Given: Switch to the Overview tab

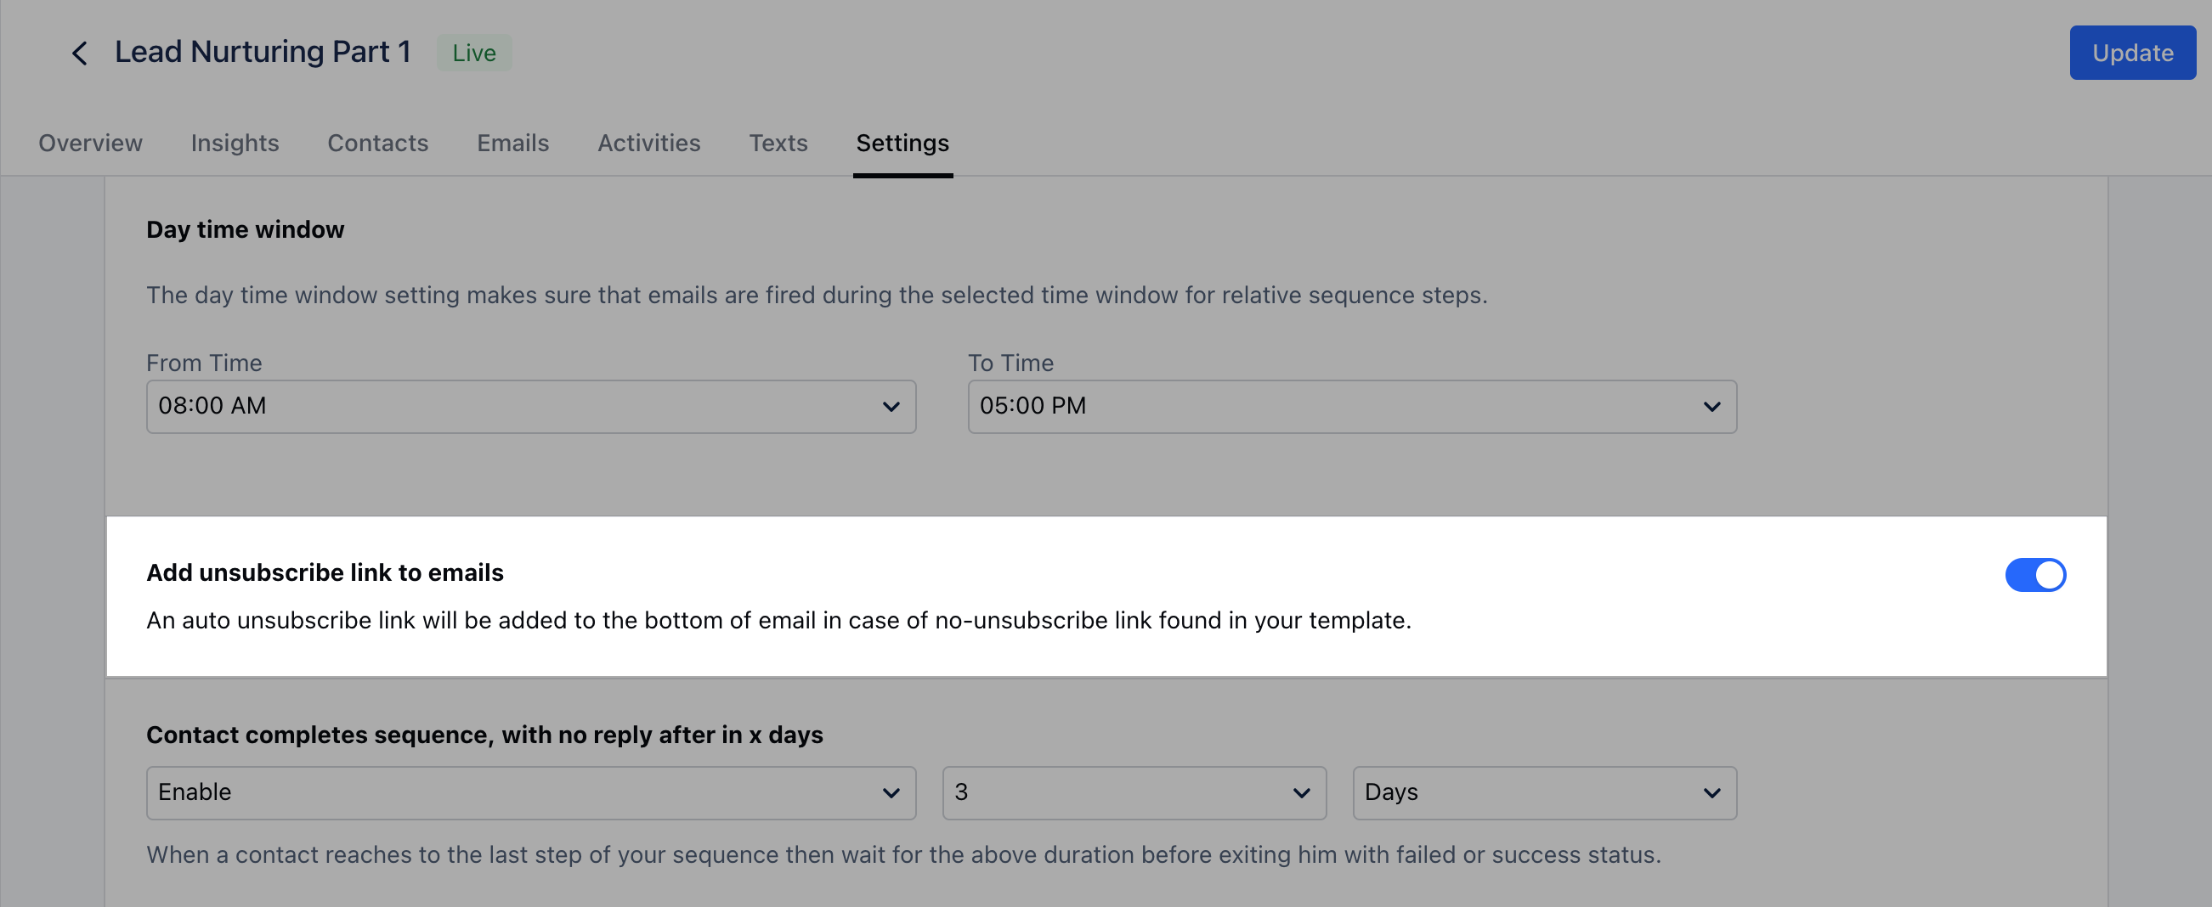Looking at the screenshot, I should click(90, 143).
